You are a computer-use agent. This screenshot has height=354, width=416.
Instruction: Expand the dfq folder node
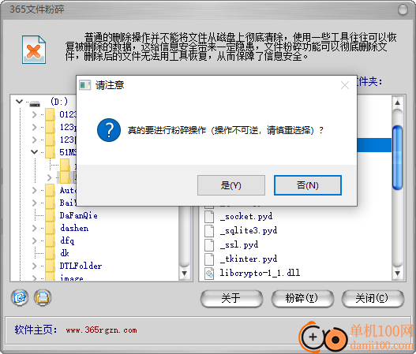click(x=34, y=240)
